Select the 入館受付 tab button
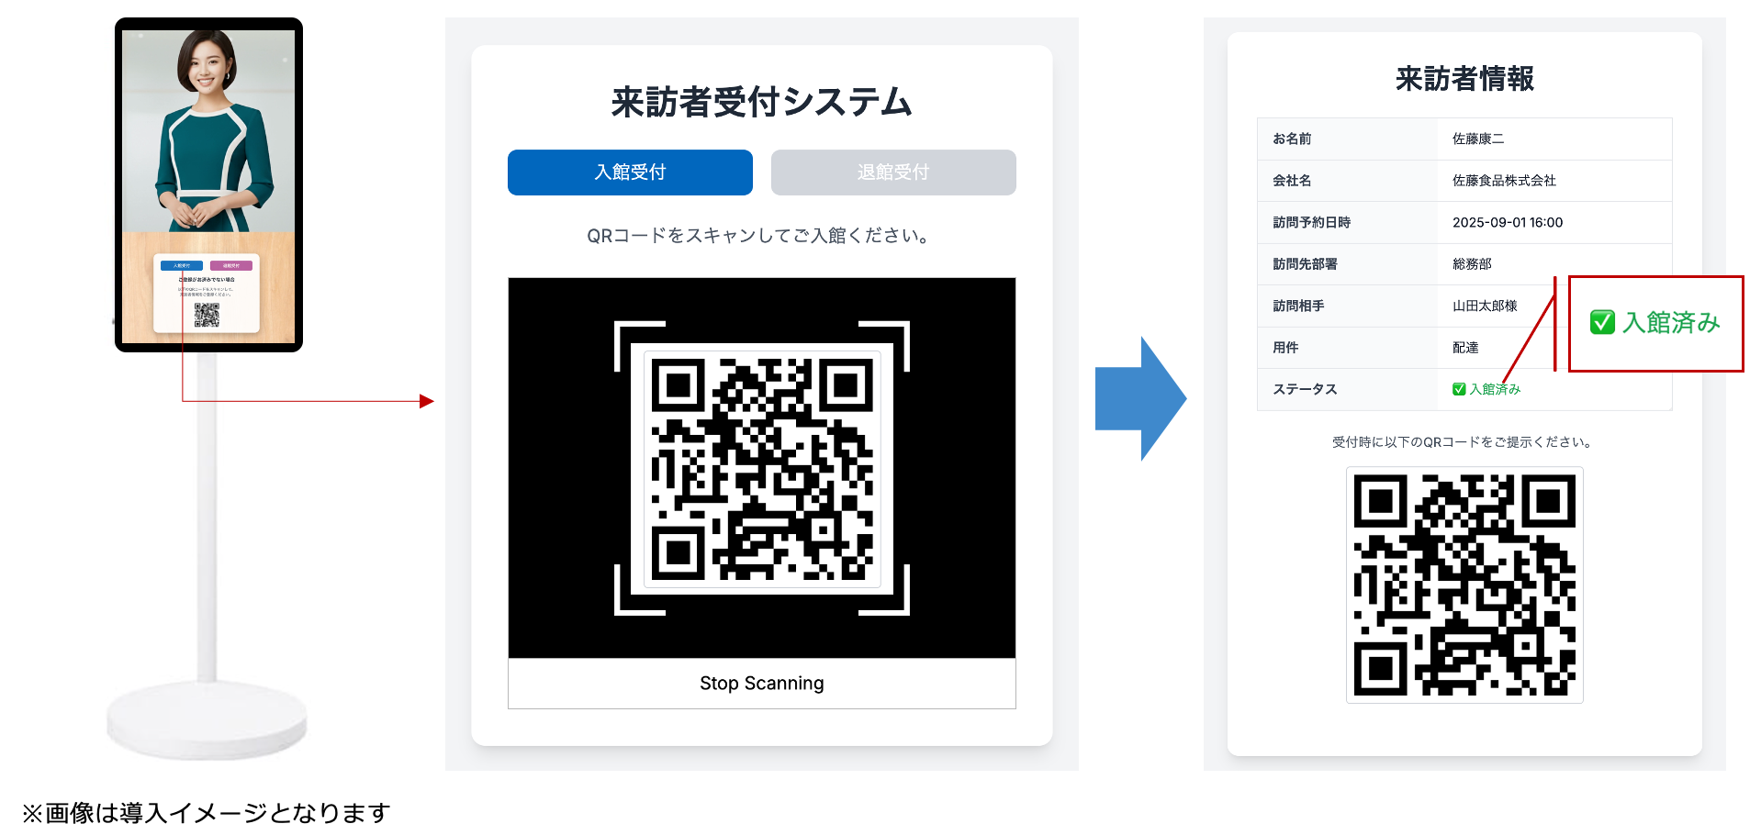The height and width of the screenshot is (835, 1761). coord(630,173)
